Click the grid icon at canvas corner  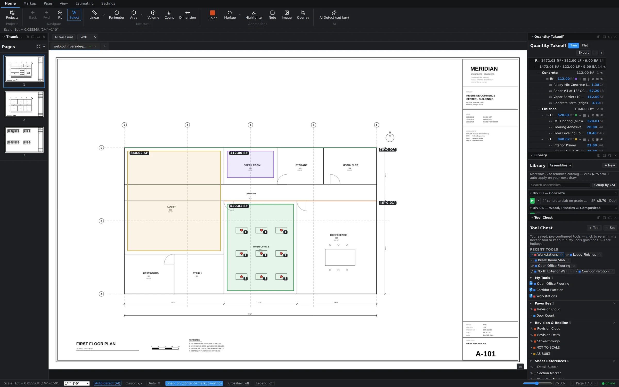click(x=520, y=367)
